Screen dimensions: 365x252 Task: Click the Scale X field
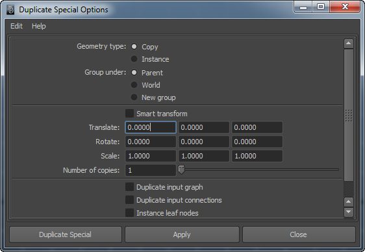click(151, 156)
